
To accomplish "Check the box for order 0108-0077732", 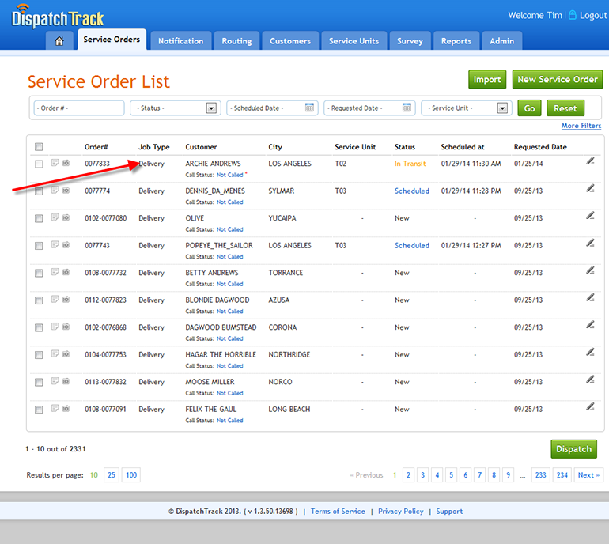I will 39,274.
